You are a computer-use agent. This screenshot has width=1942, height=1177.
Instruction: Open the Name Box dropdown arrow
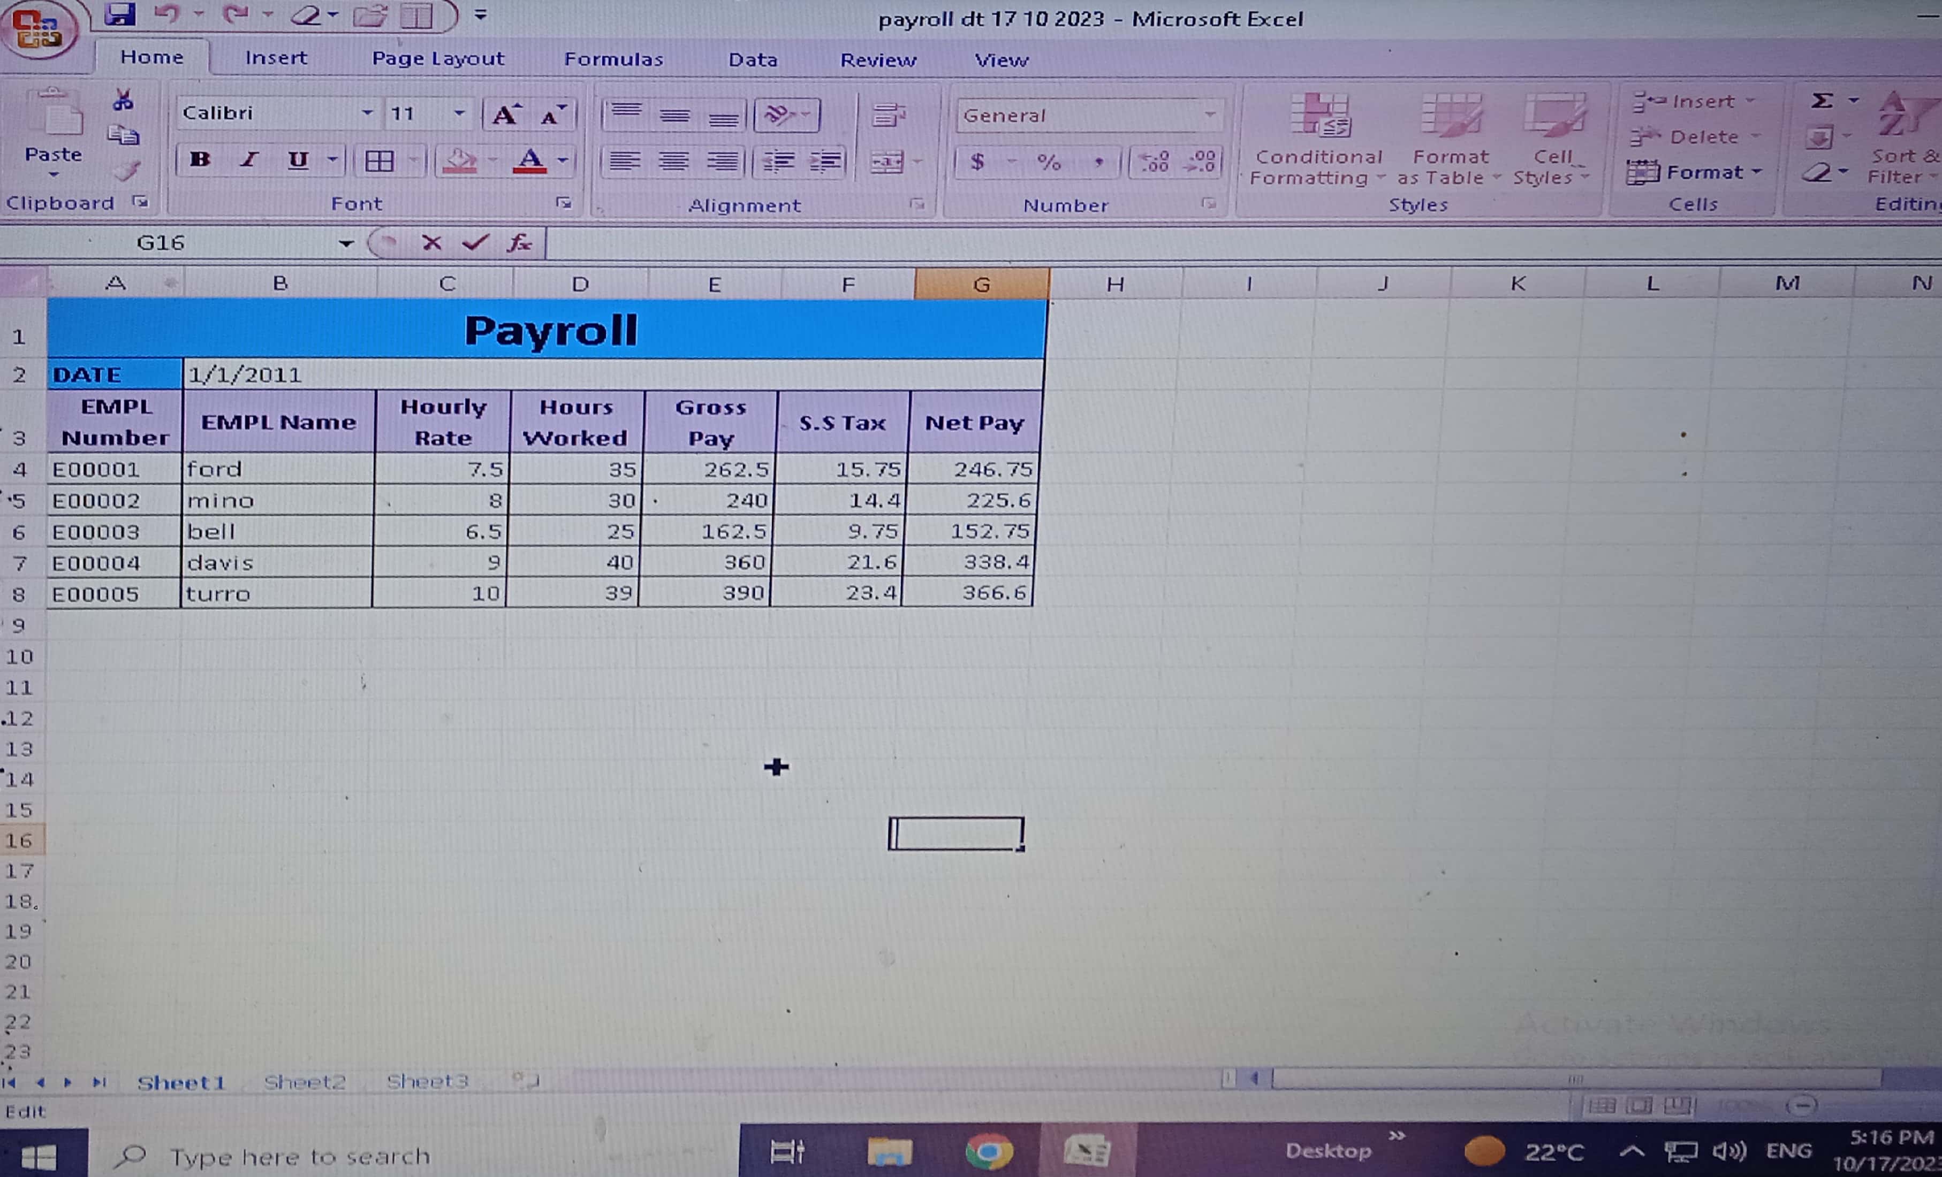pyautogui.click(x=346, y=243)
